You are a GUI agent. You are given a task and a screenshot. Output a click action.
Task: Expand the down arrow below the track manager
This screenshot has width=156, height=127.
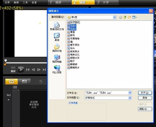coord(8,100)
